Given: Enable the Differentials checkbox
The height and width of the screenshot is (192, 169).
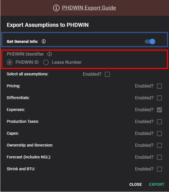Looking at the screenshot, I should [159, 98].
